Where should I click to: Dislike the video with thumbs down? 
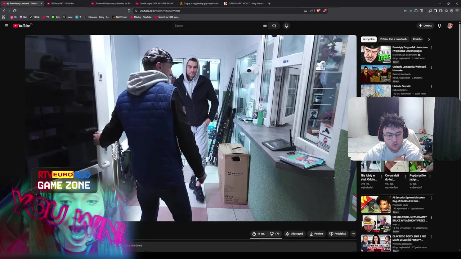(275, 234)
